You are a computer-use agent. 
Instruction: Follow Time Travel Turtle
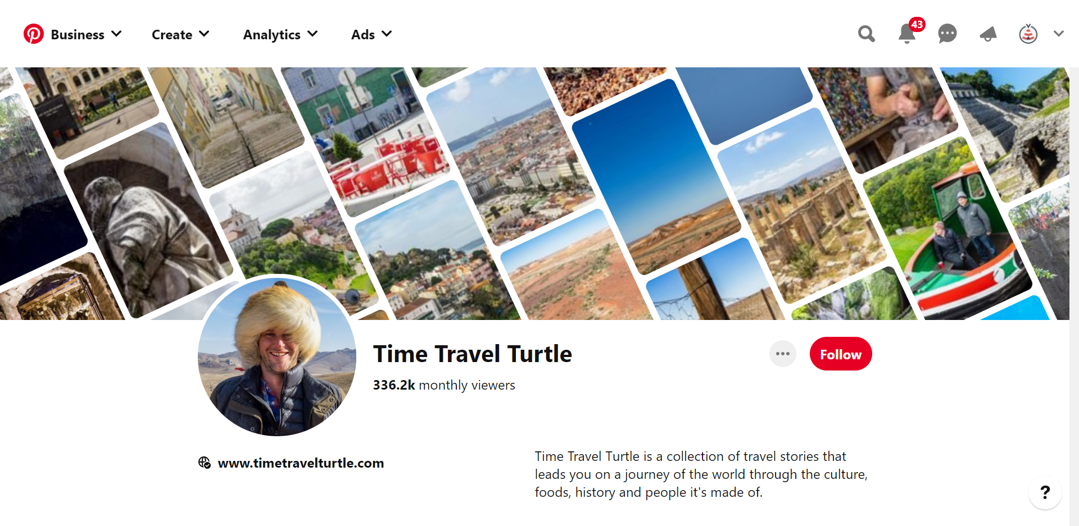[840, 354]
